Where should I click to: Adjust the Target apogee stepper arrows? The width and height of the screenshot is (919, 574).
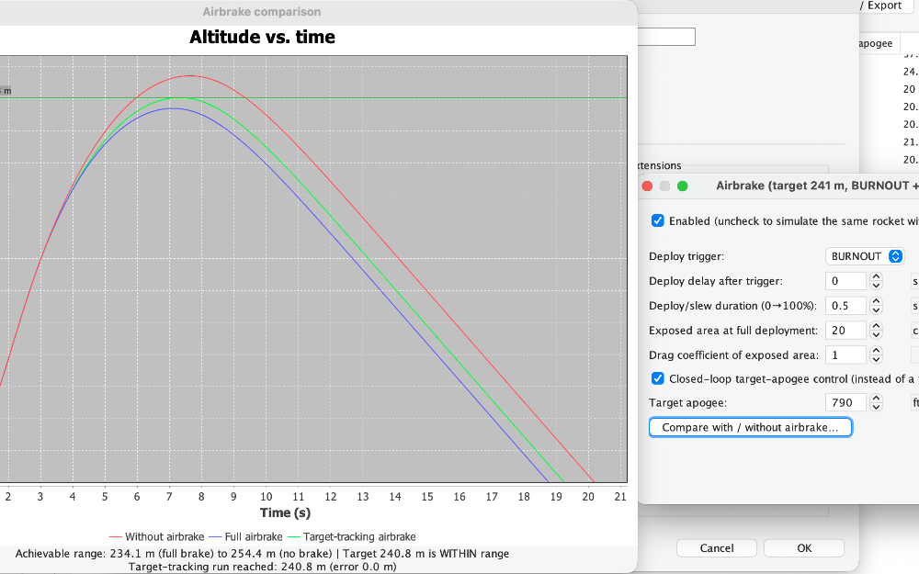point(876,402)
